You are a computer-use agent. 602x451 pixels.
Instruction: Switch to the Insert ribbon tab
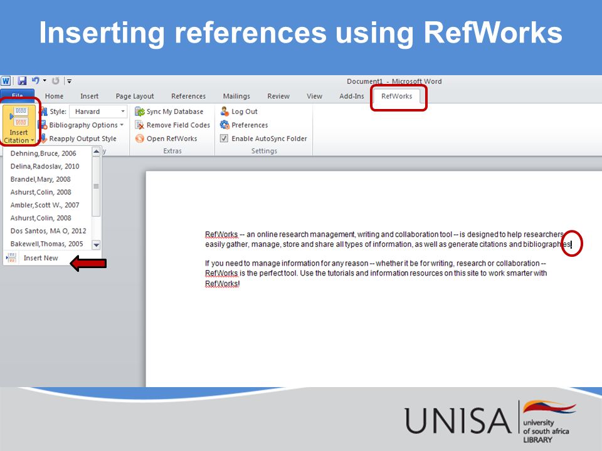tap(89, 96)
